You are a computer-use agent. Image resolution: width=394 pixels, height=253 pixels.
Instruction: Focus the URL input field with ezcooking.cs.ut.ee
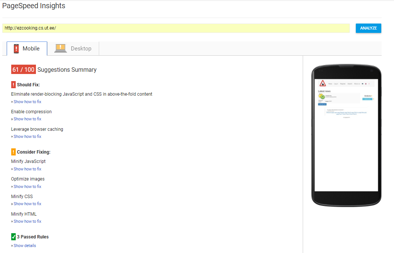(x=176, y=28)
